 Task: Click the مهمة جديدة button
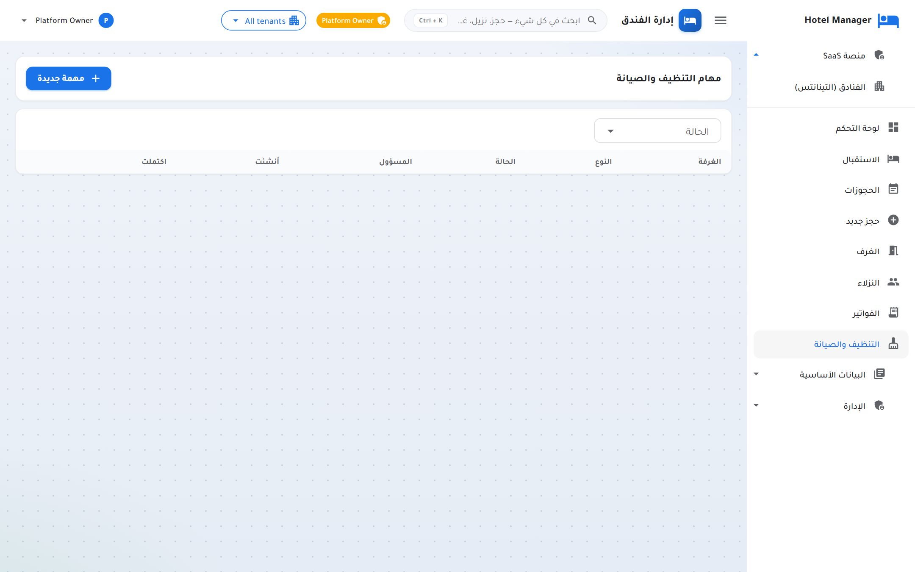point(69,78)
